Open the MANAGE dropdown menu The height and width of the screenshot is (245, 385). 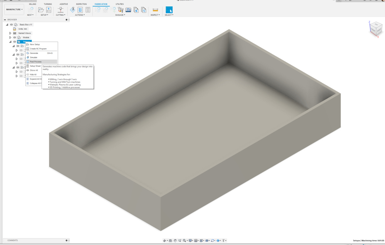(120, 15)
